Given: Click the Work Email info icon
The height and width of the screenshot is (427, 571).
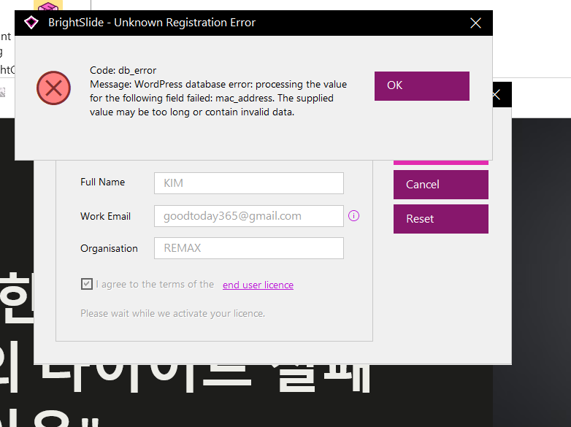Looking at the screenshot, I should (x=353, y=216).
